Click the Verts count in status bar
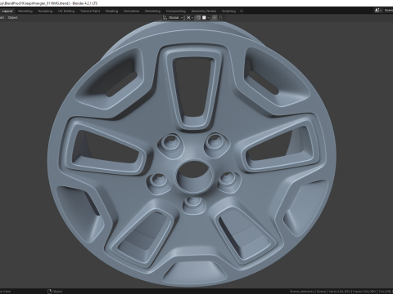Screen dimensions: 393x294 tap(340, 292)
